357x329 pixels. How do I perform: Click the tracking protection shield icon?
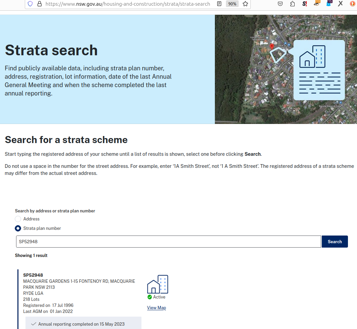[x=31, y=4]
